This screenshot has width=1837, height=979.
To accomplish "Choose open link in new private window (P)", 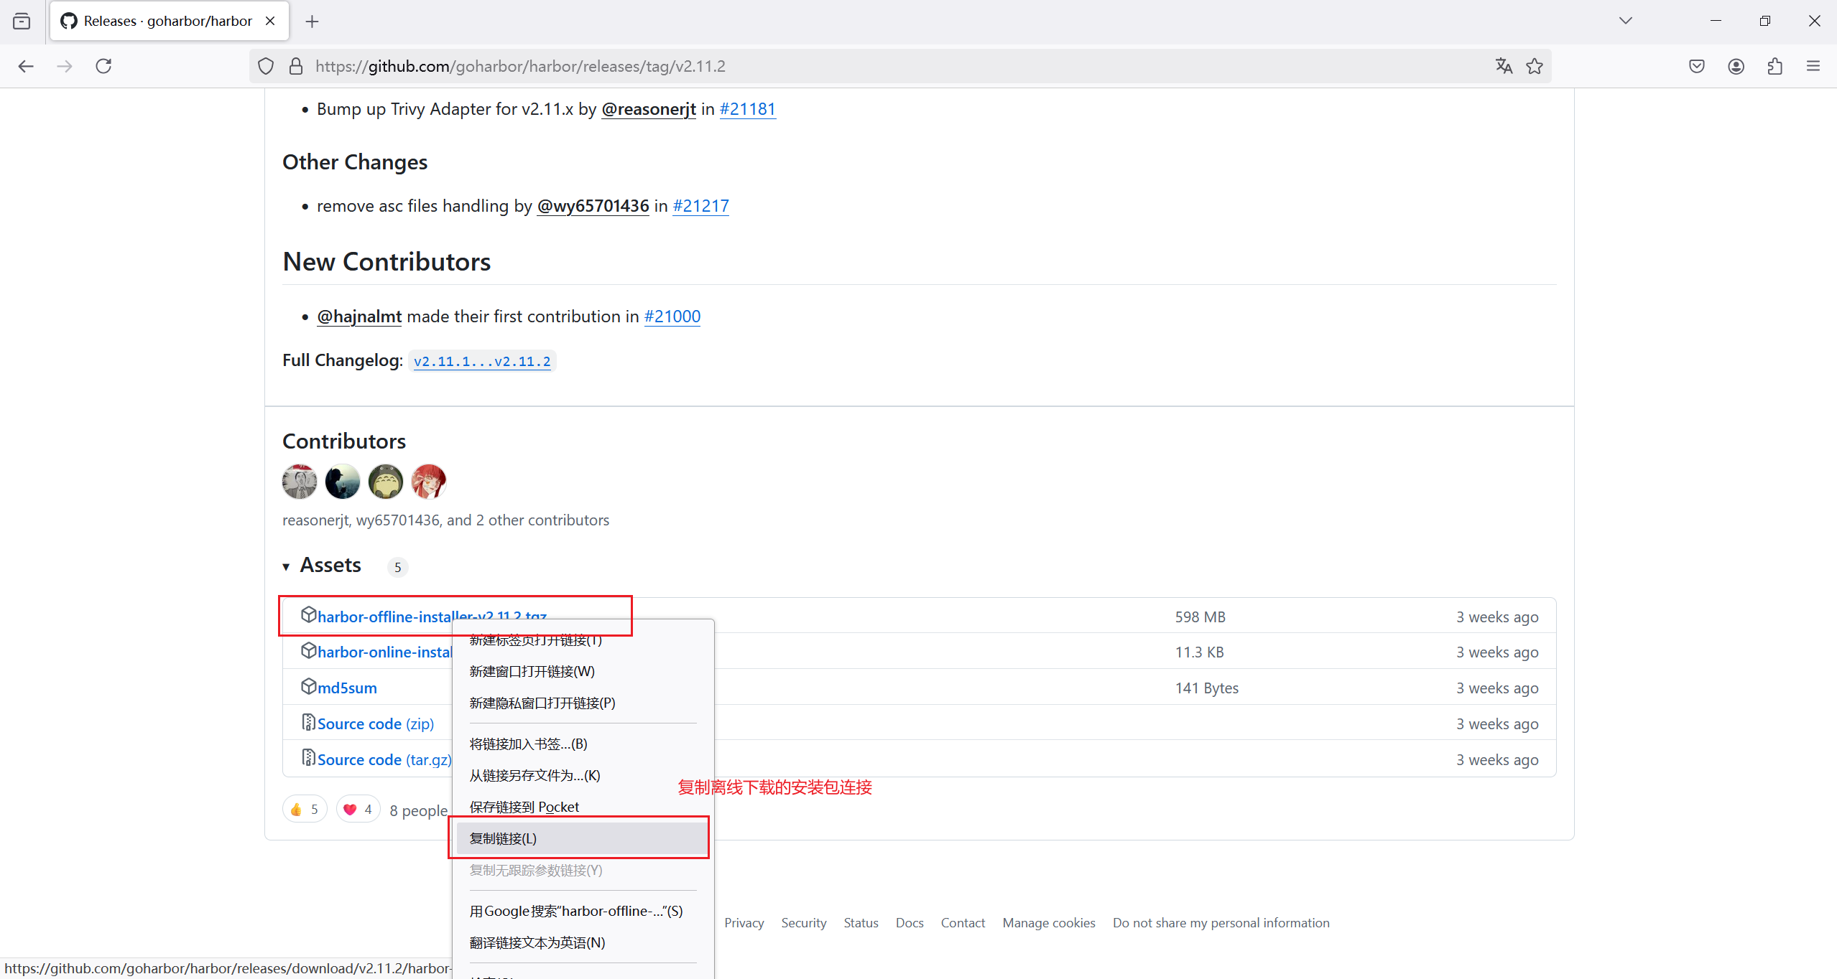I will [x=583, y=703].
